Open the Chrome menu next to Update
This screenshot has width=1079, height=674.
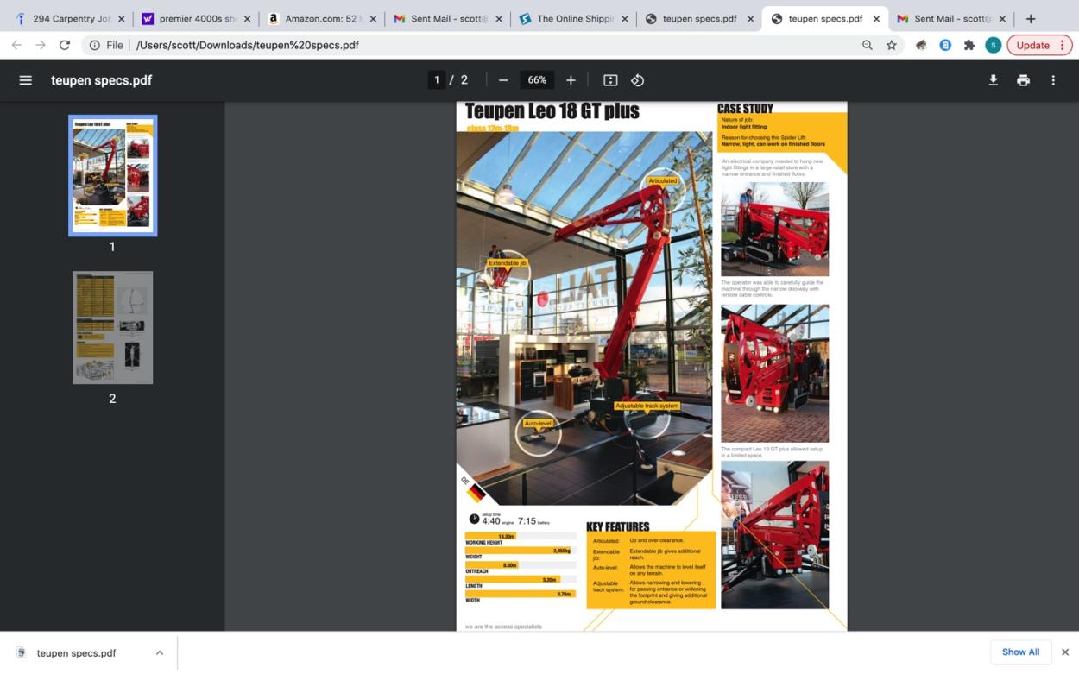(x=1063, y=45)
